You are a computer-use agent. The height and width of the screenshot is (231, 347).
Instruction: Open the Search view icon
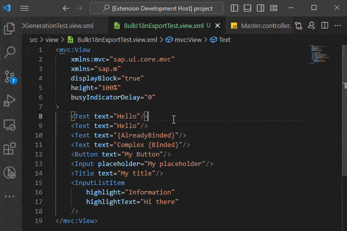tap(9, 52)
